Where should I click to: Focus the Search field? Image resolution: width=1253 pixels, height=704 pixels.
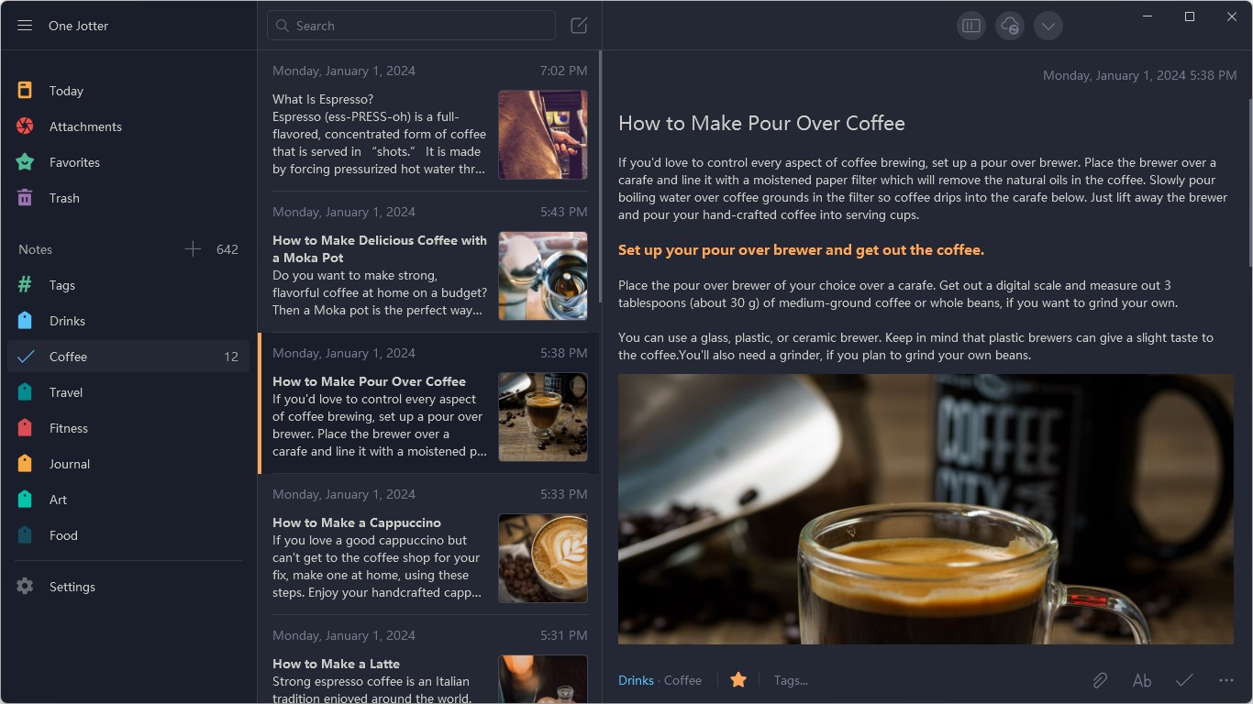tap(411, 26)
